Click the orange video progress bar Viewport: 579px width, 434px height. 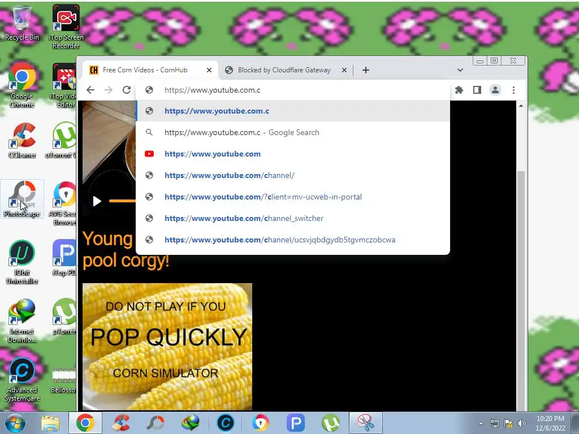pyautogui.click(x=122, y=201)
